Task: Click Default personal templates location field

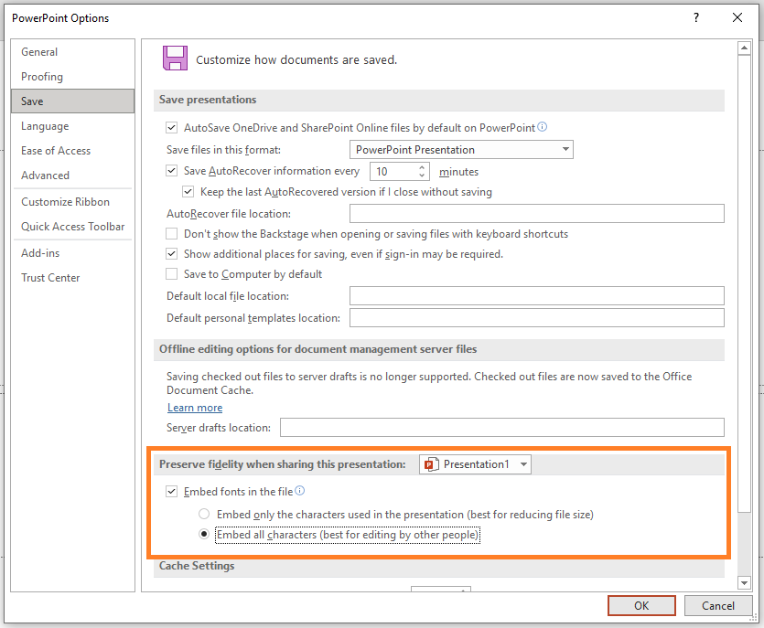Action: (537, 318)
